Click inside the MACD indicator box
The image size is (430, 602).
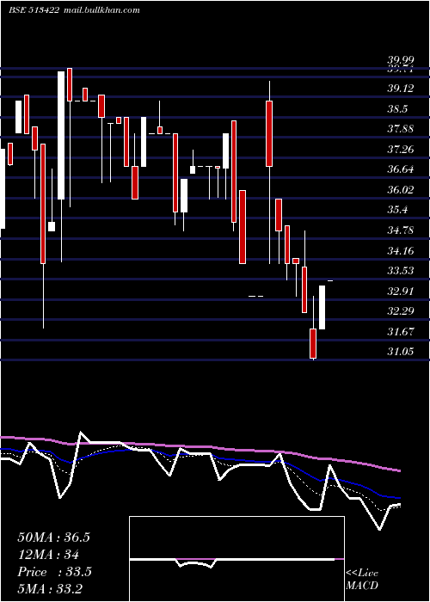click(x=236, y=559)
